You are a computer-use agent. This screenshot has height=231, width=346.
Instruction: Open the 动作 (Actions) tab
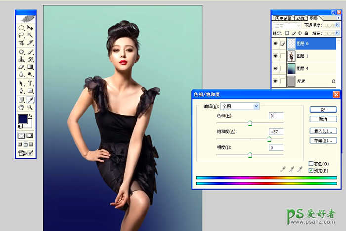click(300, 18)
